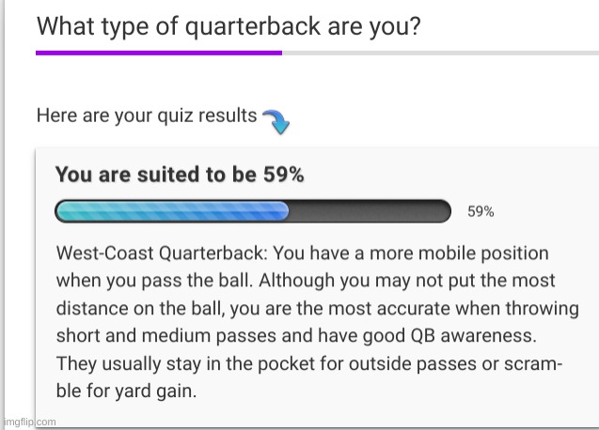Click the imgflip.com watermark

click(x=29, y=422)
